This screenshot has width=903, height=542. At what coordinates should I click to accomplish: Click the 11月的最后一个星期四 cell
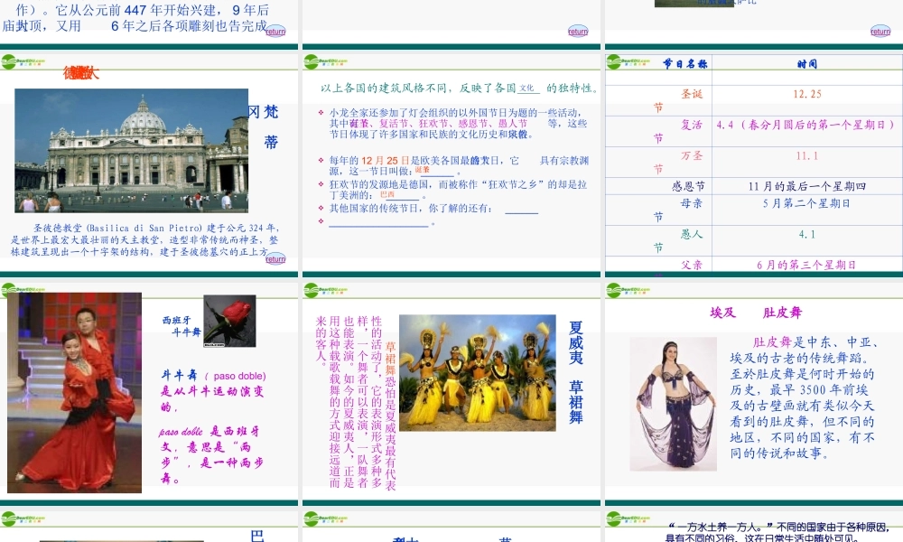coord(806,186)
